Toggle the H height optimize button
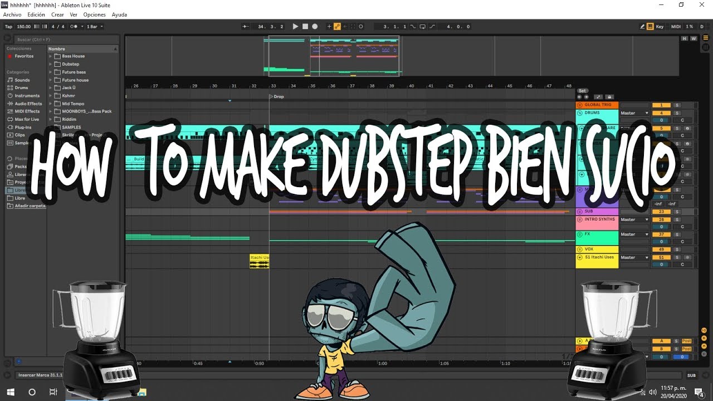This screenshot has width=713, height=401. coord(685,38)
